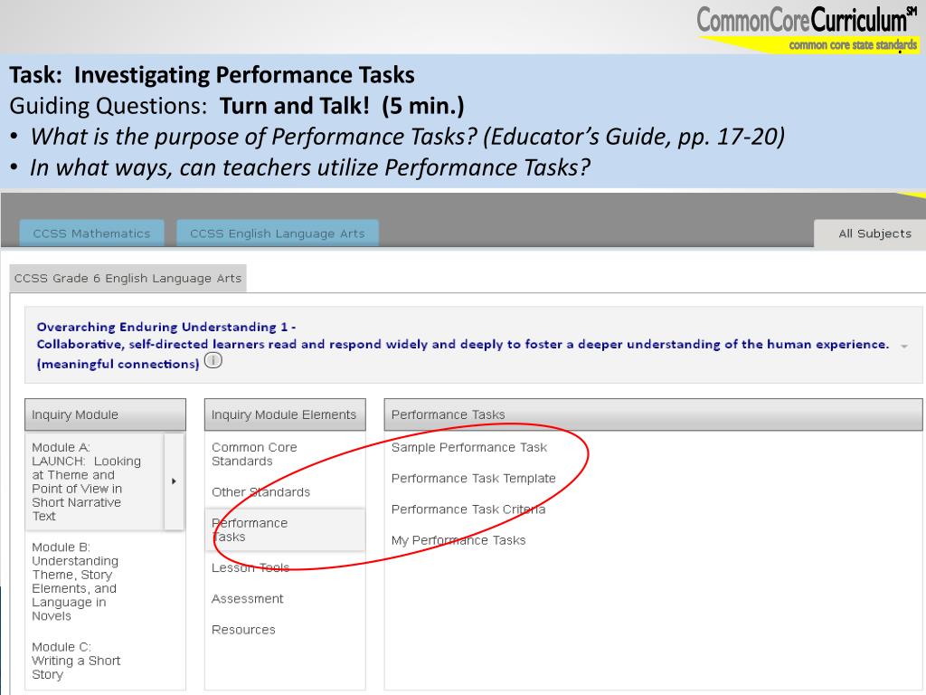Viewport: 926px width, 695px height.
Task: Click the info icon after meaningful connections
Action: 213,360
